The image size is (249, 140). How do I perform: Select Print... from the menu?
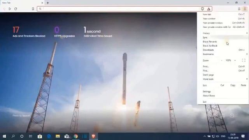click(223, 66)
